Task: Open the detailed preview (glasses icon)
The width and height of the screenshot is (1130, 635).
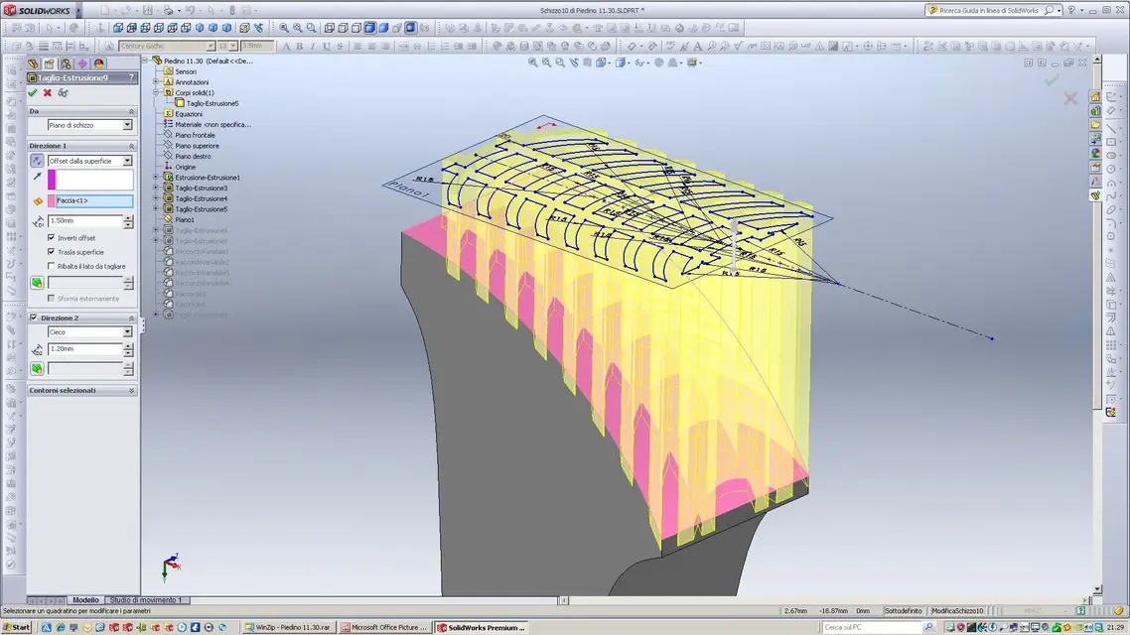Action: pyautogui.click(x=63, y=93)
